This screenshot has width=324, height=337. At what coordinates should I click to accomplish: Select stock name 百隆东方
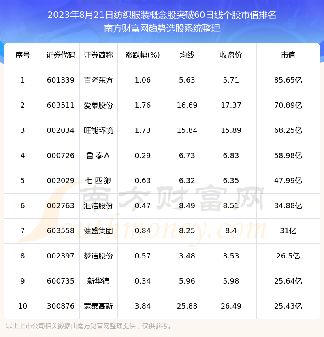98,80
